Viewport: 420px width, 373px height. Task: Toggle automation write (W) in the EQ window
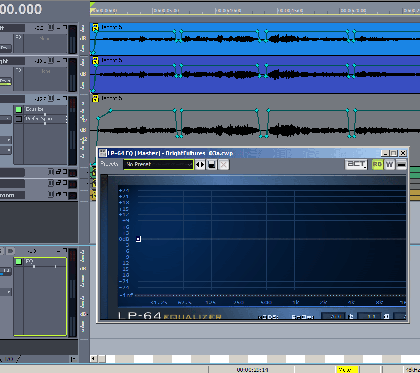pos(389,164)
